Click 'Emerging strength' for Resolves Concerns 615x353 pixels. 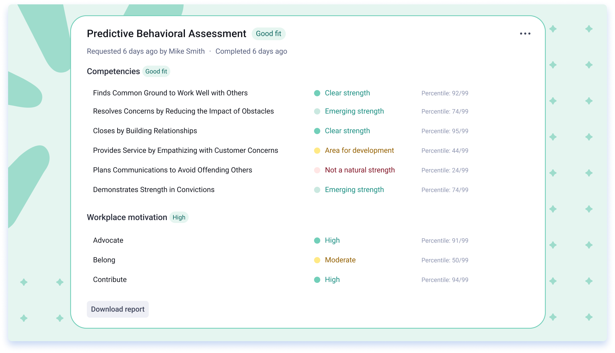click(x=354, y=111)
